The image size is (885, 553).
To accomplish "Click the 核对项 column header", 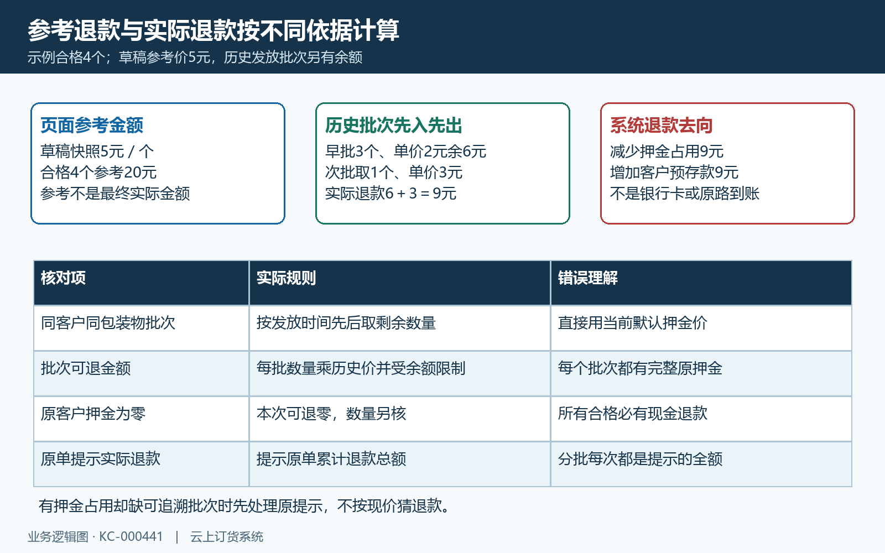I will point(141,283).
